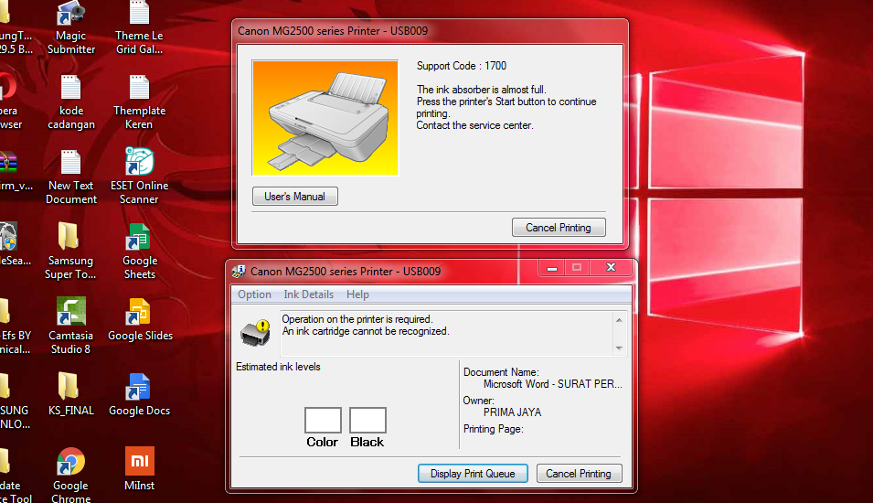Open the Help menu
This screenshot has height=503, width=873.
[x=357, y=294]
